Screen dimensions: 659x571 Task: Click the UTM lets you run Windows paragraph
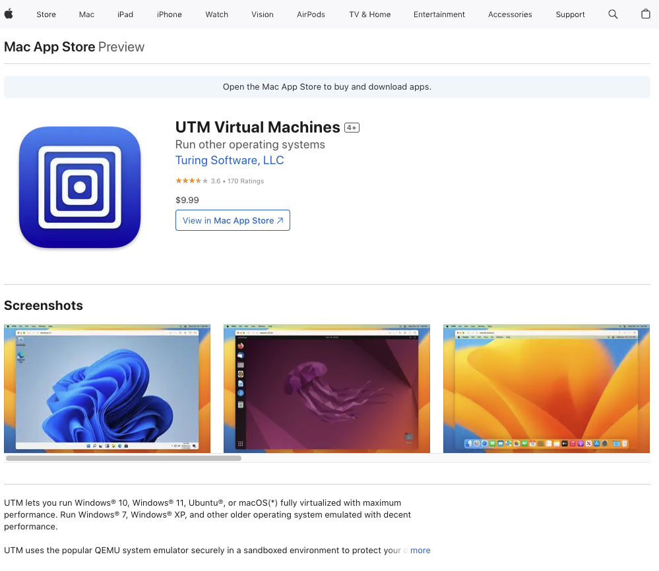208,514
